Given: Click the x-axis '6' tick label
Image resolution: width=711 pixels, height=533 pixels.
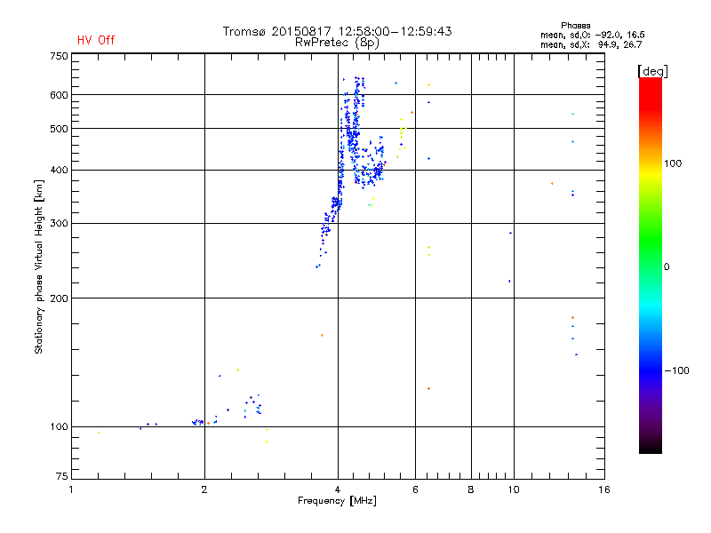Looking at the screenshot, I should tap(415, 489).
